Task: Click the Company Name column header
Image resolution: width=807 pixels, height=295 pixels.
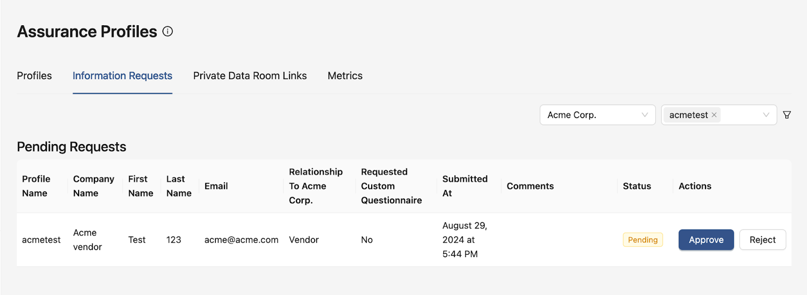Action: pyautogui.click(x=94, y=186)
